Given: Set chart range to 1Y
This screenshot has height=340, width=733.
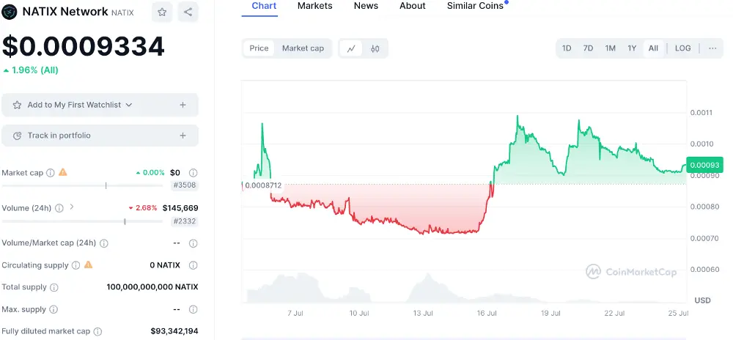Looking at the screenshot, I should pos(632,48).
